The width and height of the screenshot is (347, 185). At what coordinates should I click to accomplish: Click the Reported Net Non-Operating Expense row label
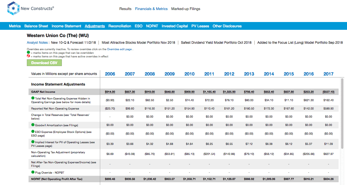[x=55, y=108]
